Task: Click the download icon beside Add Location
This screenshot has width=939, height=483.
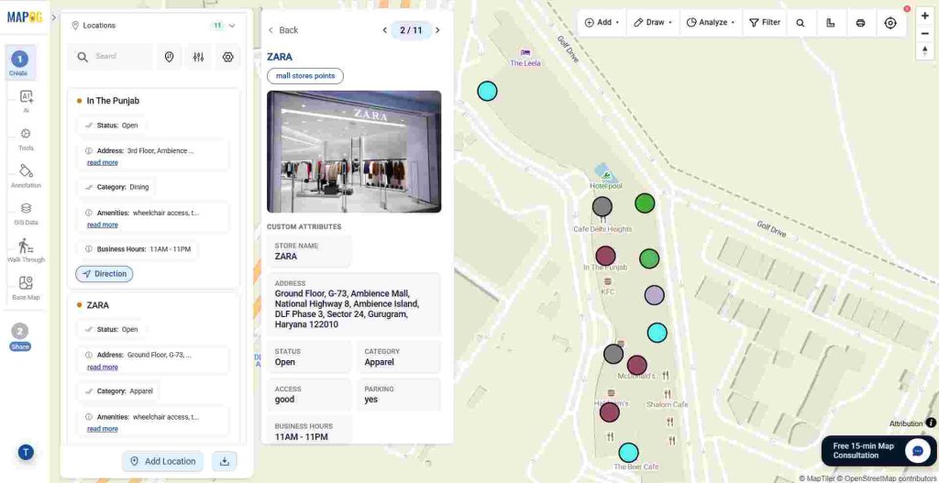Action: (225, 461)
